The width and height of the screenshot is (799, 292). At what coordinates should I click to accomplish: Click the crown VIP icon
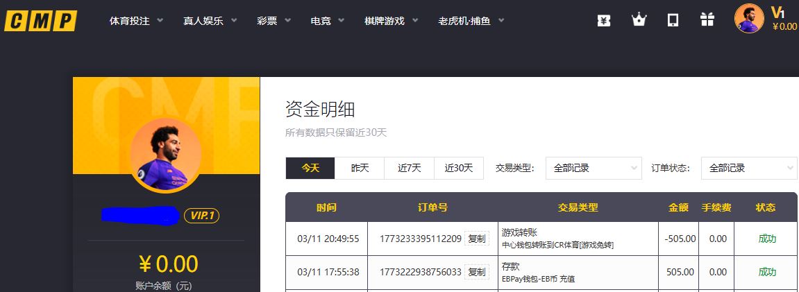pos(639,21)
